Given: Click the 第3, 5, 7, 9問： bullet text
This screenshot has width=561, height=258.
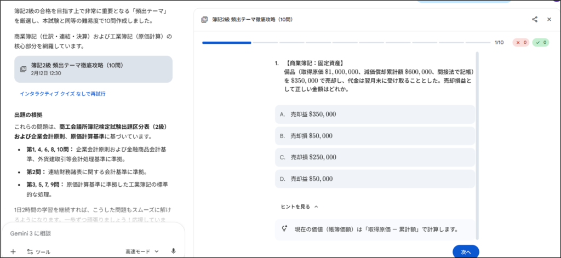Looking at the screenshot, I should pyautogui.click(x=45, y=185).
